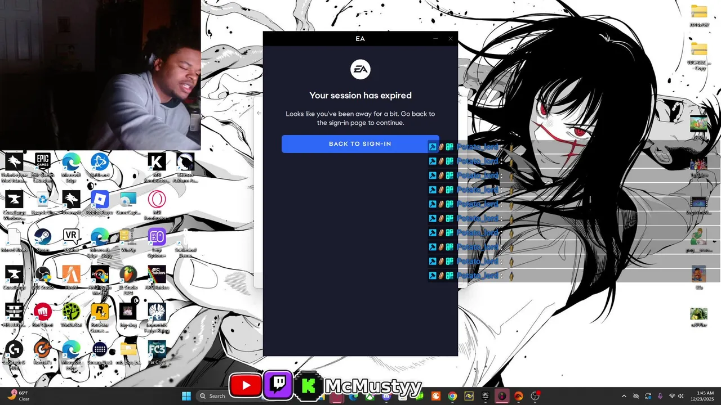Switch to EA app in the taskbar
Viewport: 721px width, 405px height.
point(518,396)
